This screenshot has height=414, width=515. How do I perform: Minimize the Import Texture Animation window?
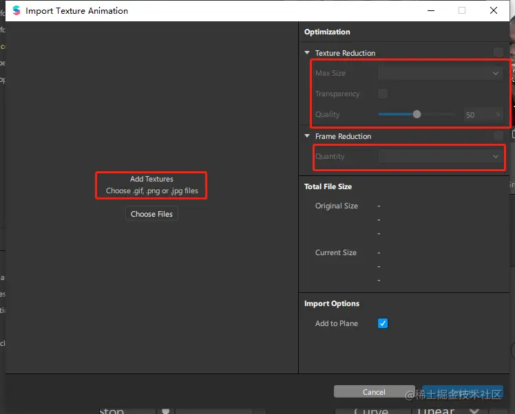(x=431, y=10)
